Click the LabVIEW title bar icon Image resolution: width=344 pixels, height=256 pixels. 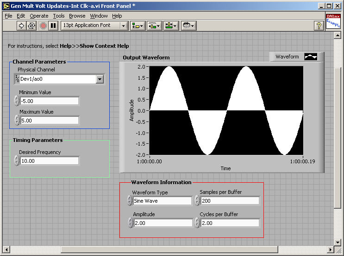point(6,6)
